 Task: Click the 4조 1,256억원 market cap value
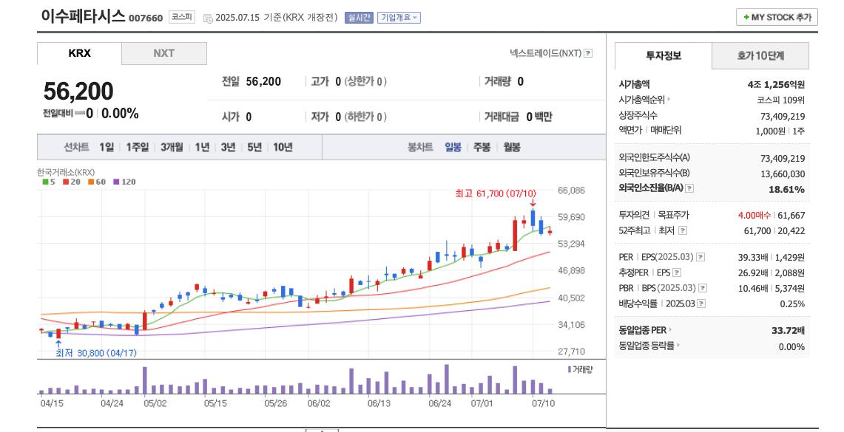pyautogui.click(x=776, y=84)
